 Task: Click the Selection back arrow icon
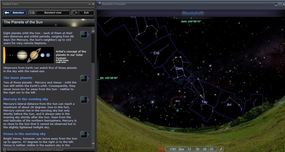click(7, 13)
